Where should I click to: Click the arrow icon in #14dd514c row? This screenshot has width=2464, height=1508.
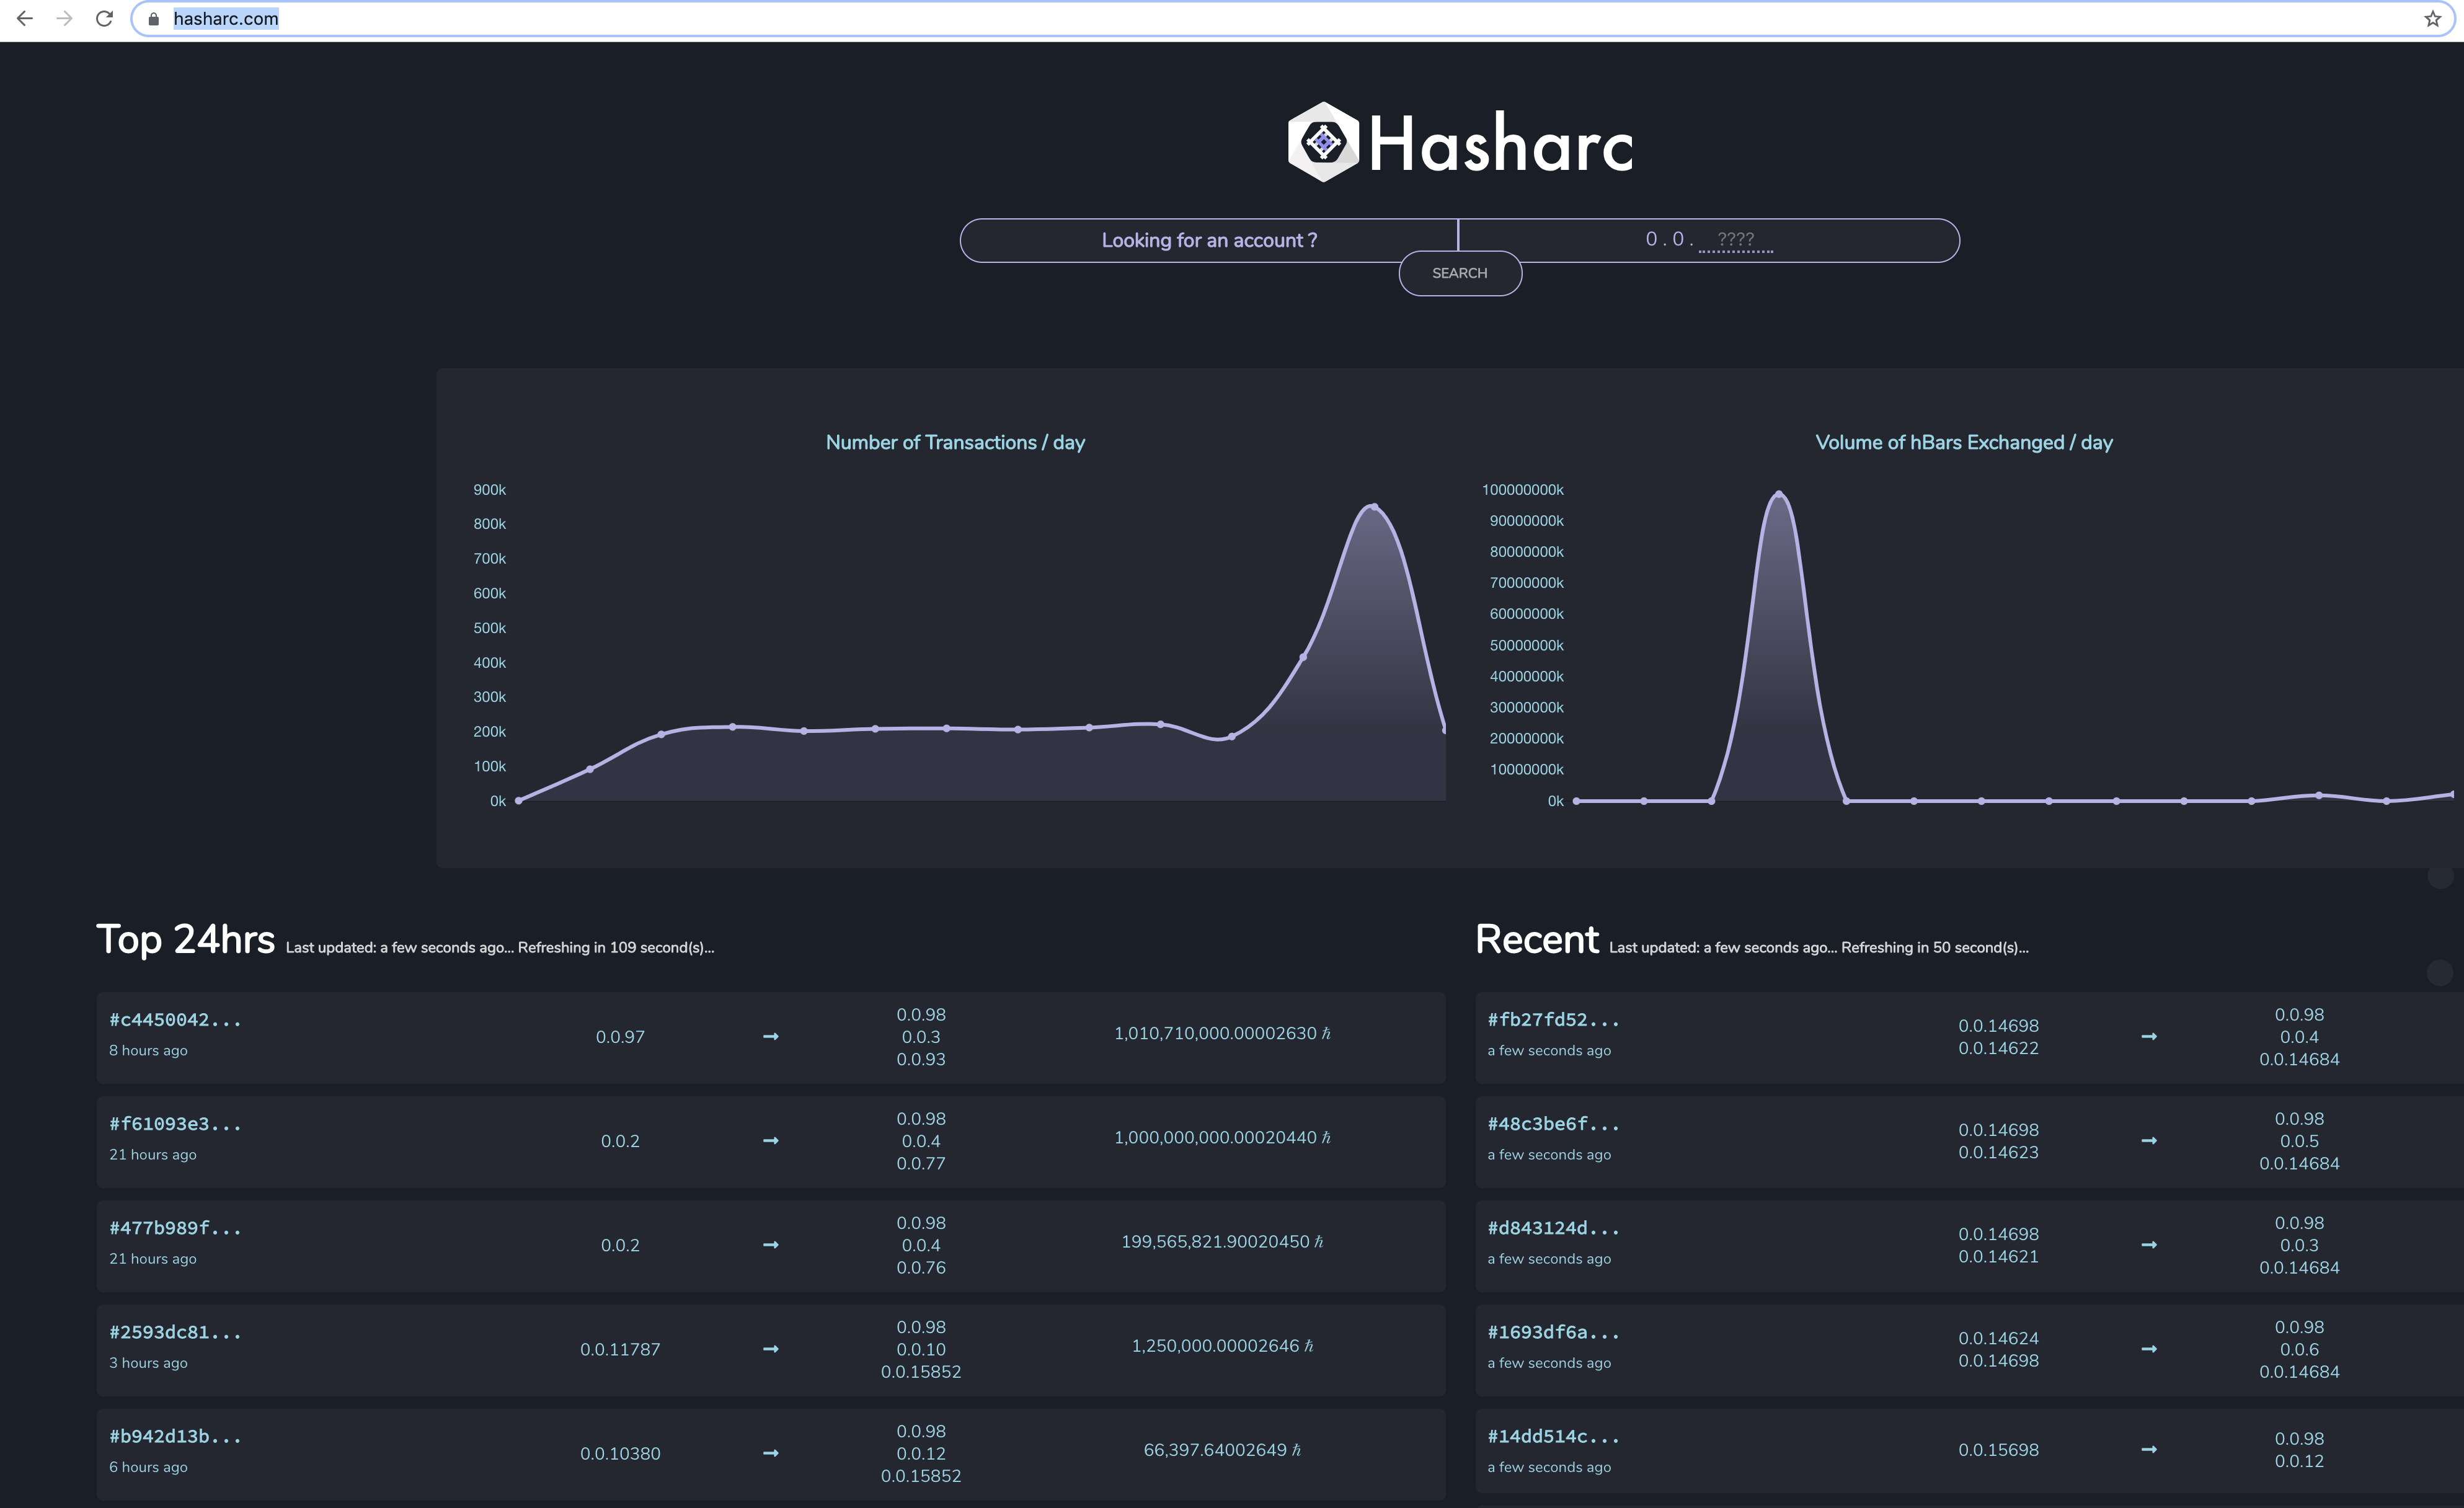point(2149,1450)
